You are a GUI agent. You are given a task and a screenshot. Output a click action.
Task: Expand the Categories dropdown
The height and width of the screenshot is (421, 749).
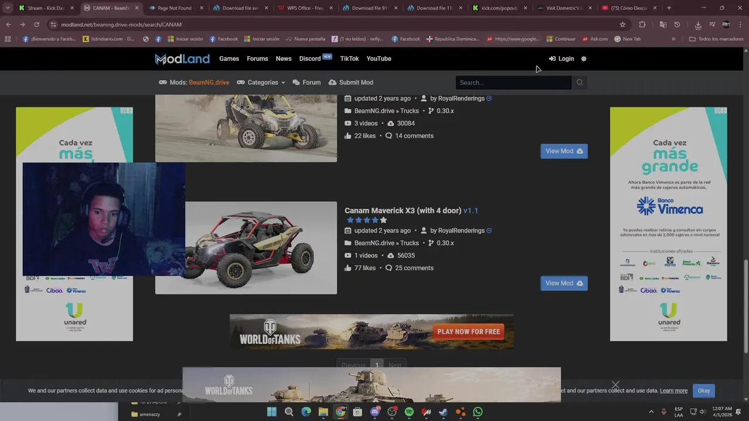point(261,82)
